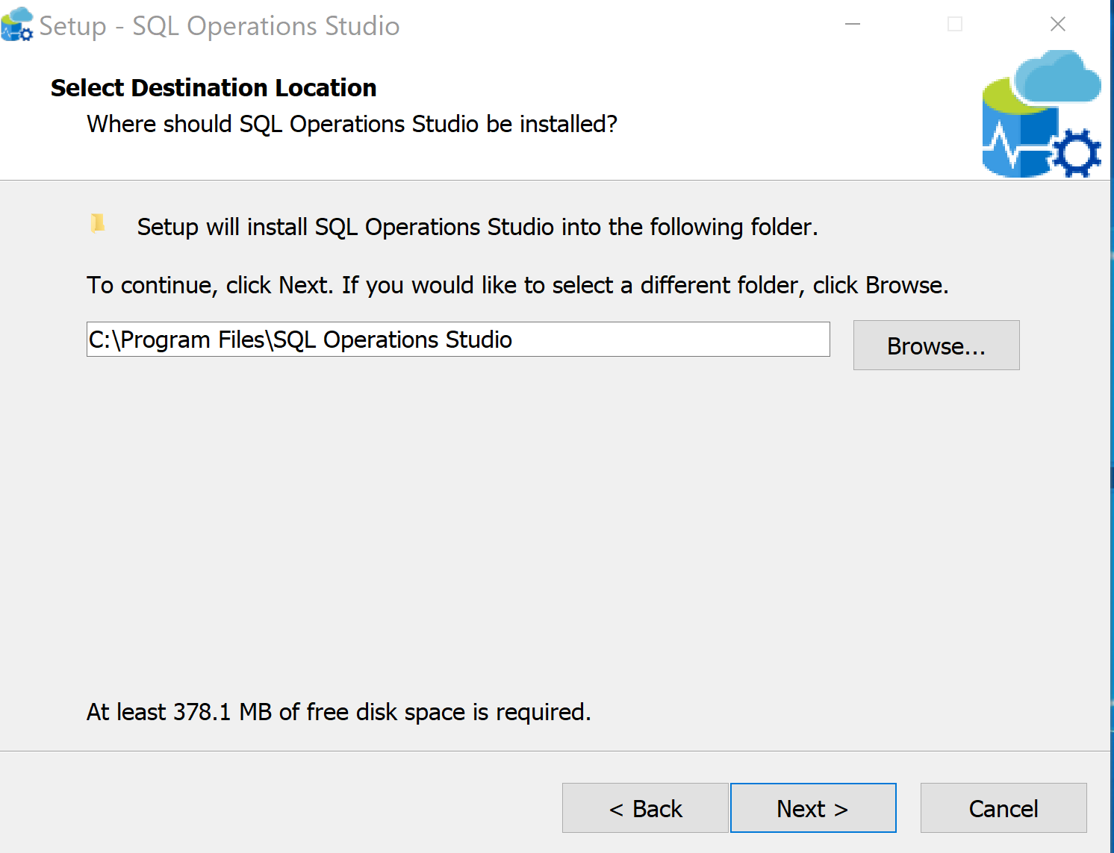This screenshot has height=853, width=1114.
Task: Click the Select Destination Location heading
Action: pyautogui.click(x=213, y=87)
